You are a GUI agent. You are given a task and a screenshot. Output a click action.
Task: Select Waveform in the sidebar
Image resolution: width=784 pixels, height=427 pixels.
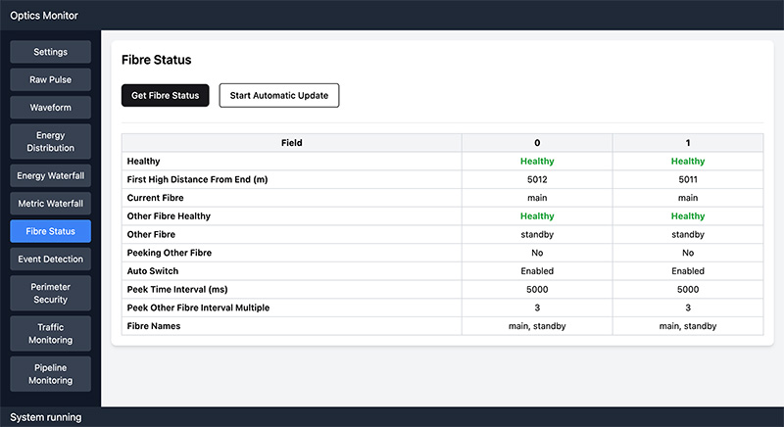50,107
